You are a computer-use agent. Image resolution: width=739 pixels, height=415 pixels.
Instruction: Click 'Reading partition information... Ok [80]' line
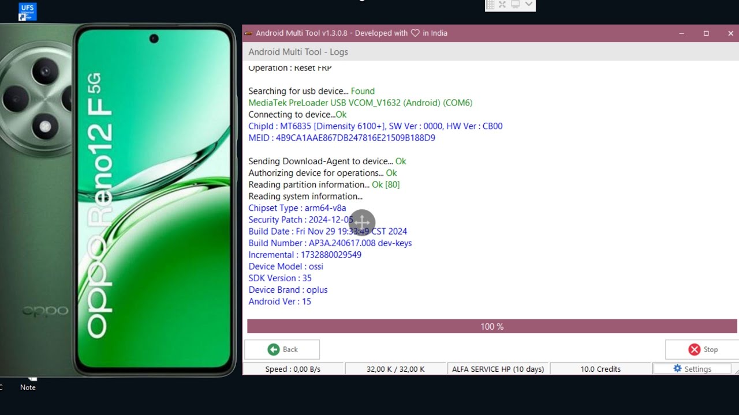click(x=324, y=184)
